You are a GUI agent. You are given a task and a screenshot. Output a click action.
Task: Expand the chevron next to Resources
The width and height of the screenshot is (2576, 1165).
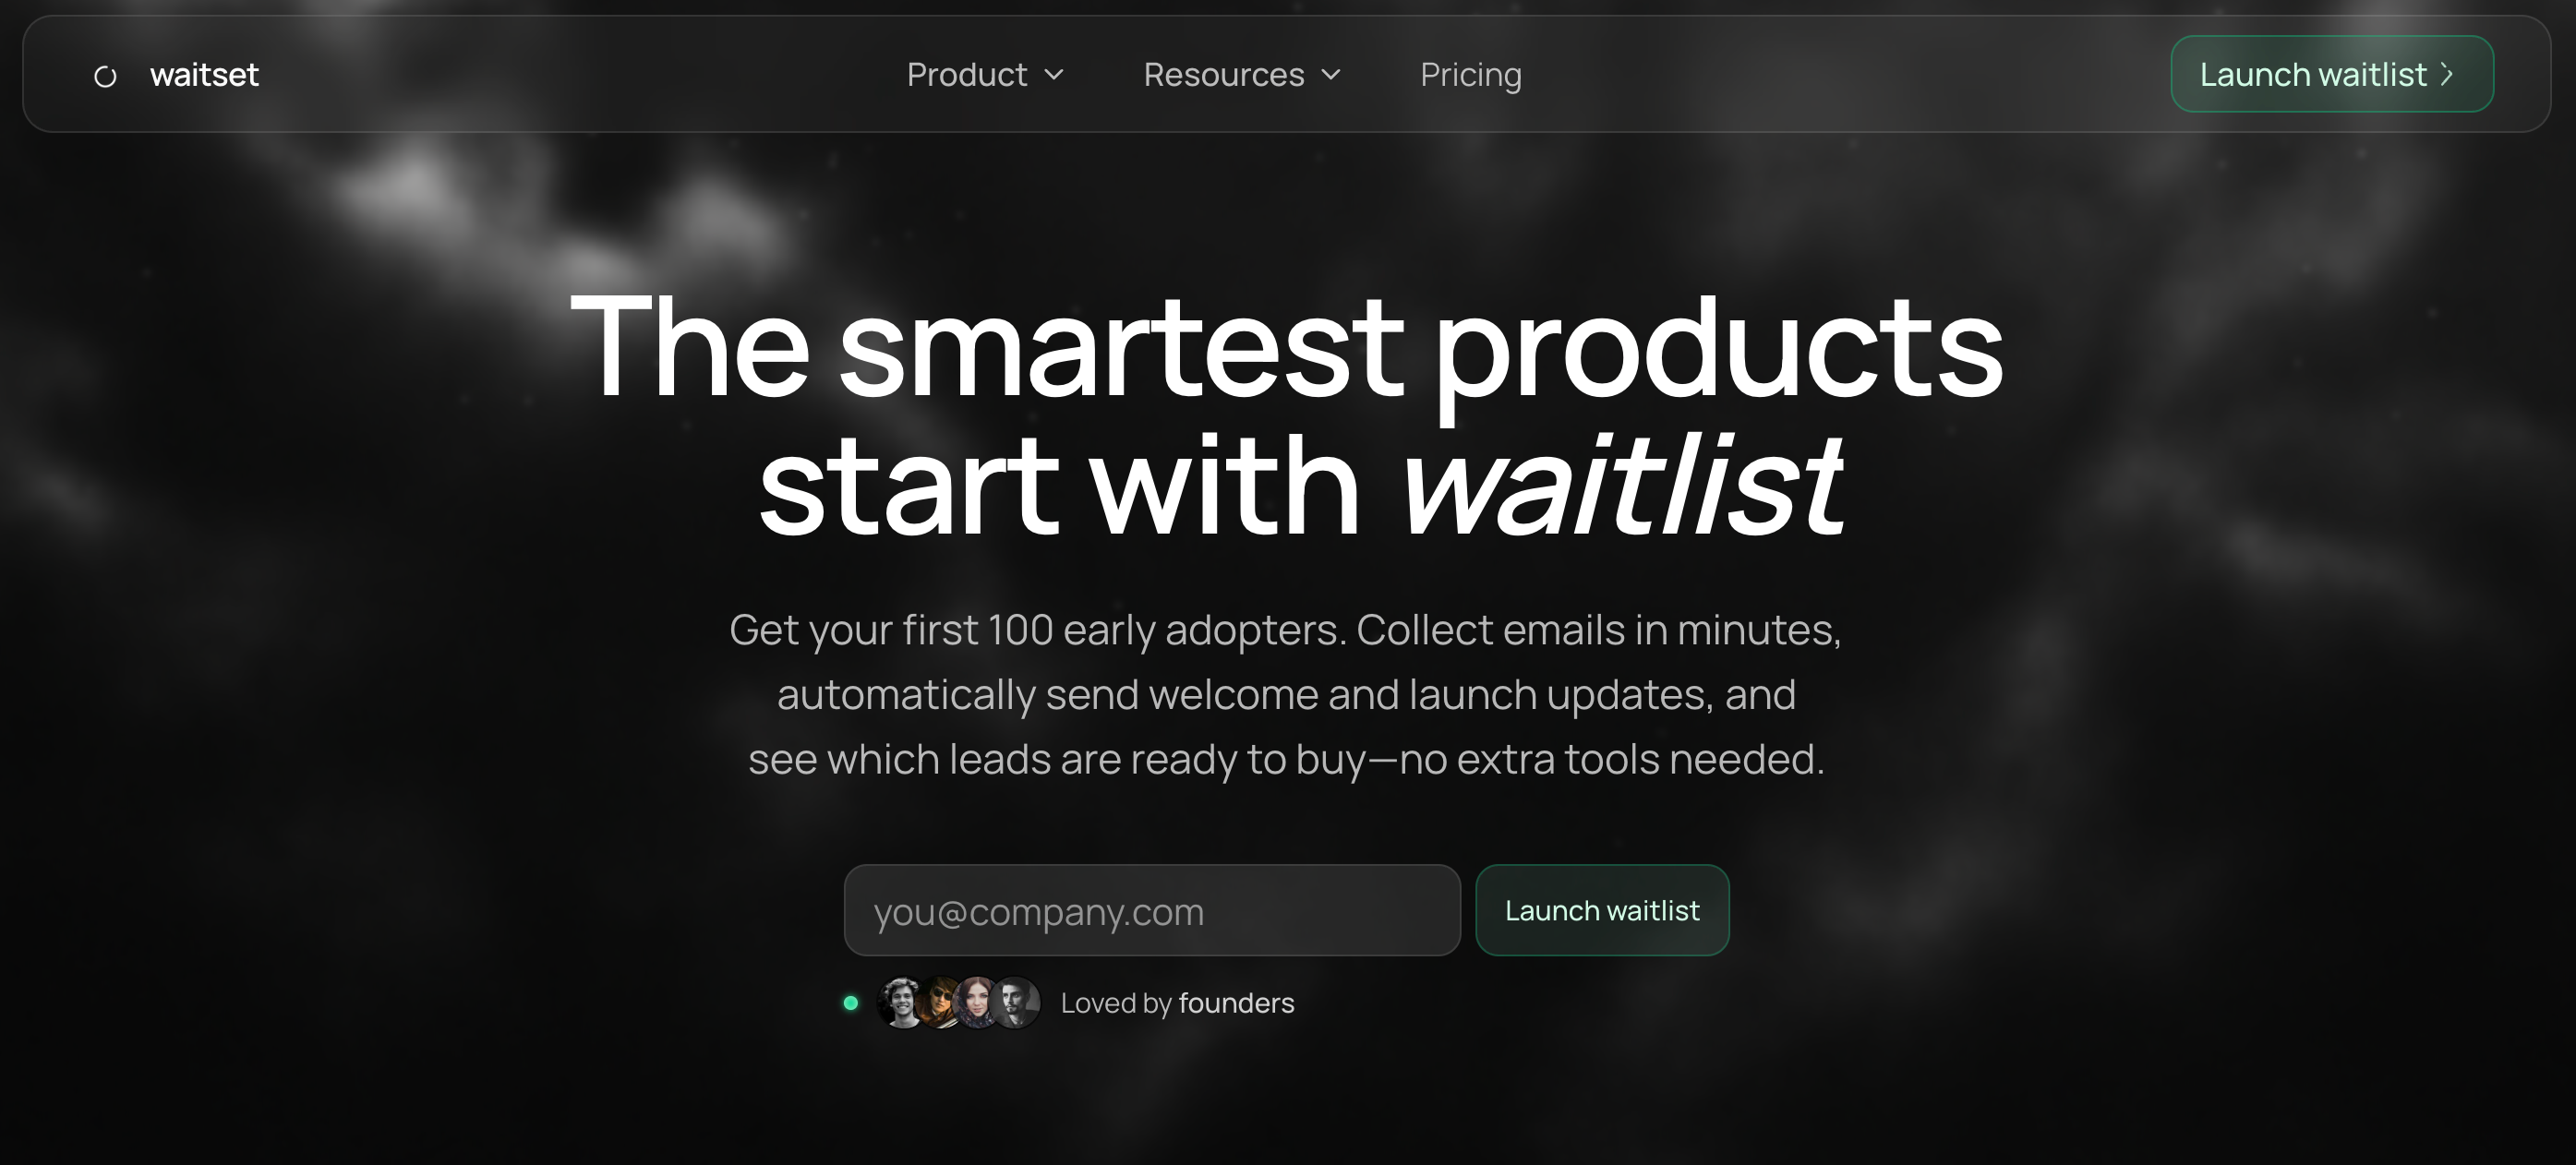[x=1330, y=75]
